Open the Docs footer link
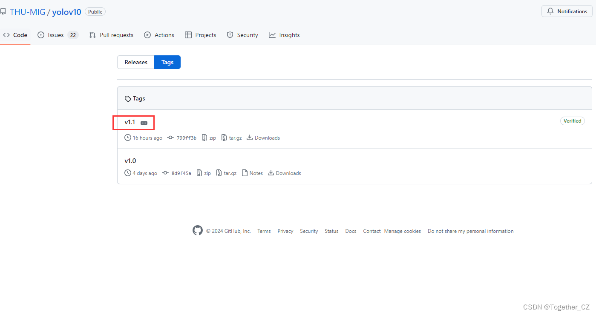Image resolution: width=596 pixels, height=315 pixels. [351, 231]
